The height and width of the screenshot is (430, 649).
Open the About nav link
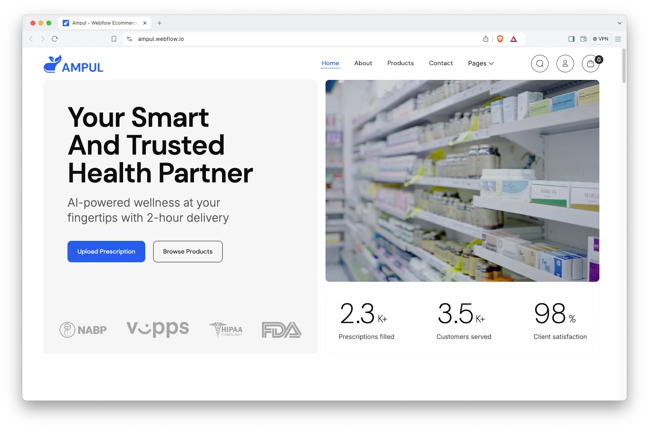(x=363, y=63)
